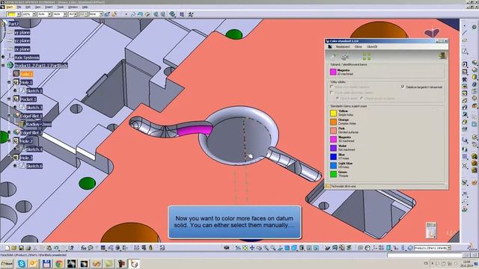Click the exit door icon in Color standard
Screen dimensions: 479x269
pos(442,55)
